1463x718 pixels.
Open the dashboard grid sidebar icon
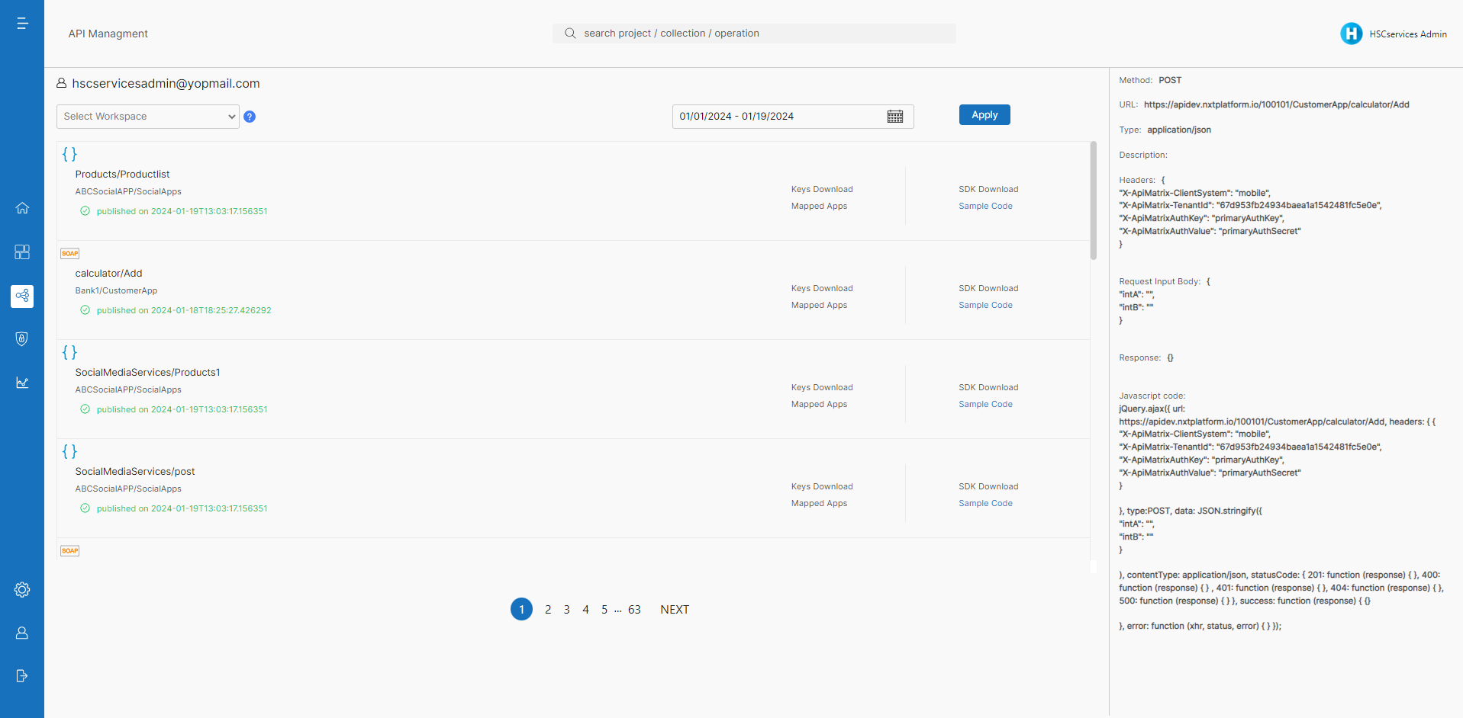(22, 252)
